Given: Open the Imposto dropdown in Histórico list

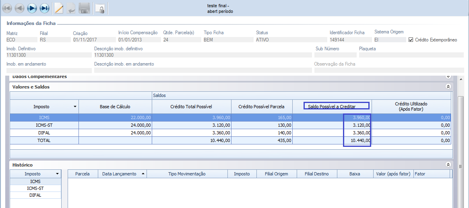Looking at the screenshot, I should [x=58, y=174].
